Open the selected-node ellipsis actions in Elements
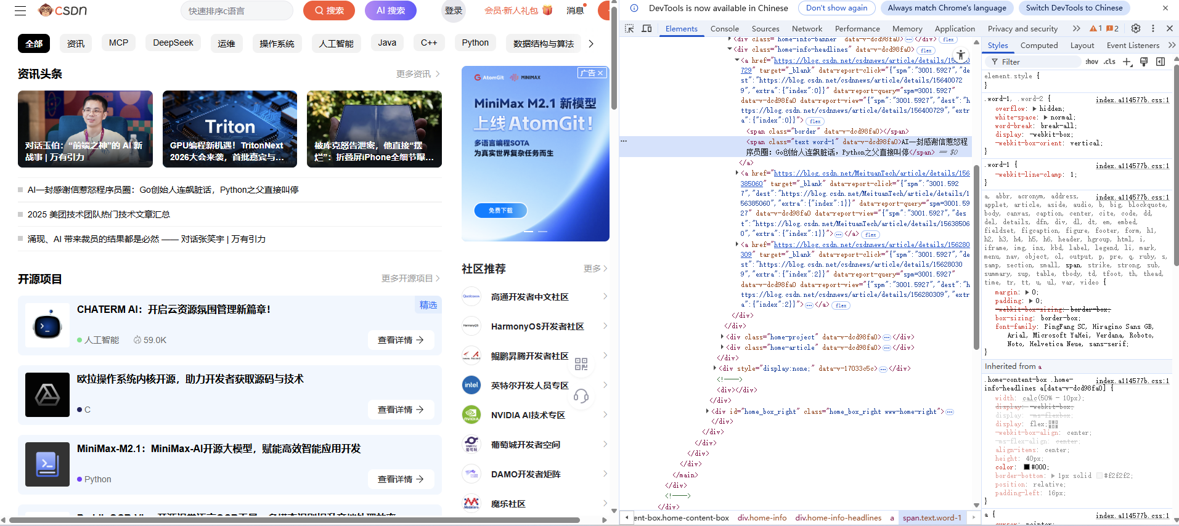Viewport: 1179px width, 526px height. [x=624, y=141]
